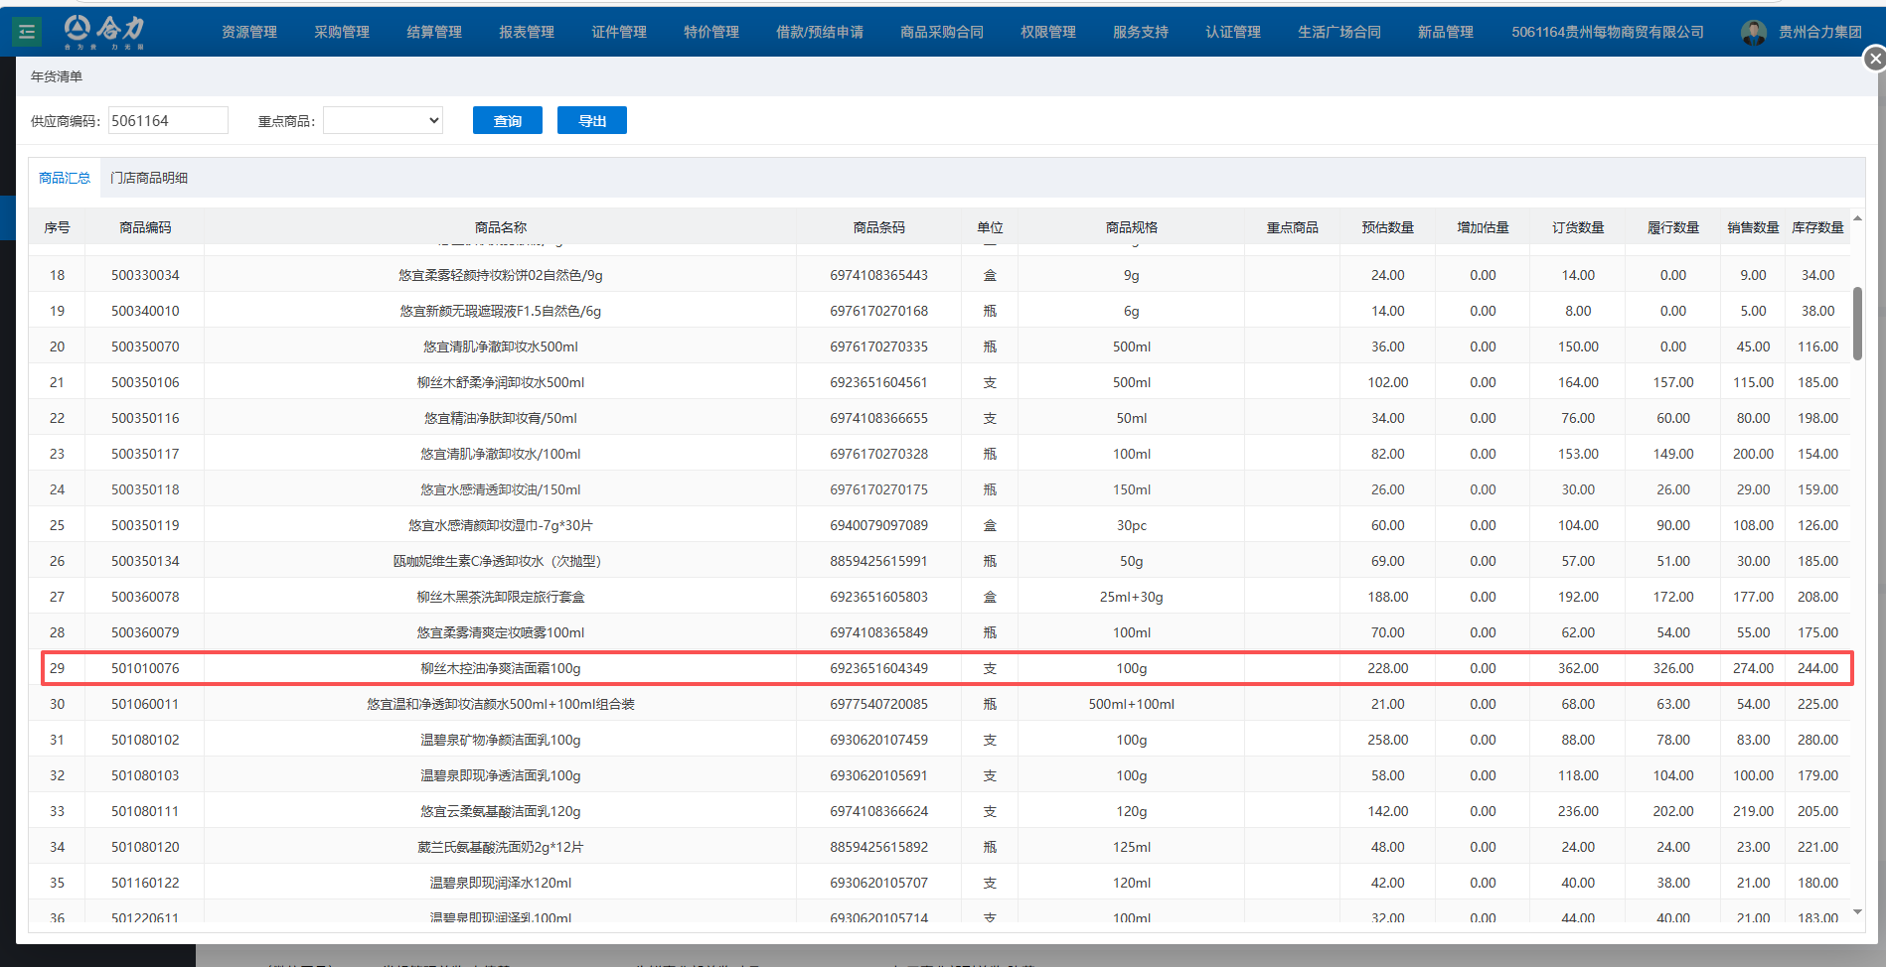1886x967 pixels.
Task: Toggle the hamburger sidebar menu icon
Action: click(27, 32)
